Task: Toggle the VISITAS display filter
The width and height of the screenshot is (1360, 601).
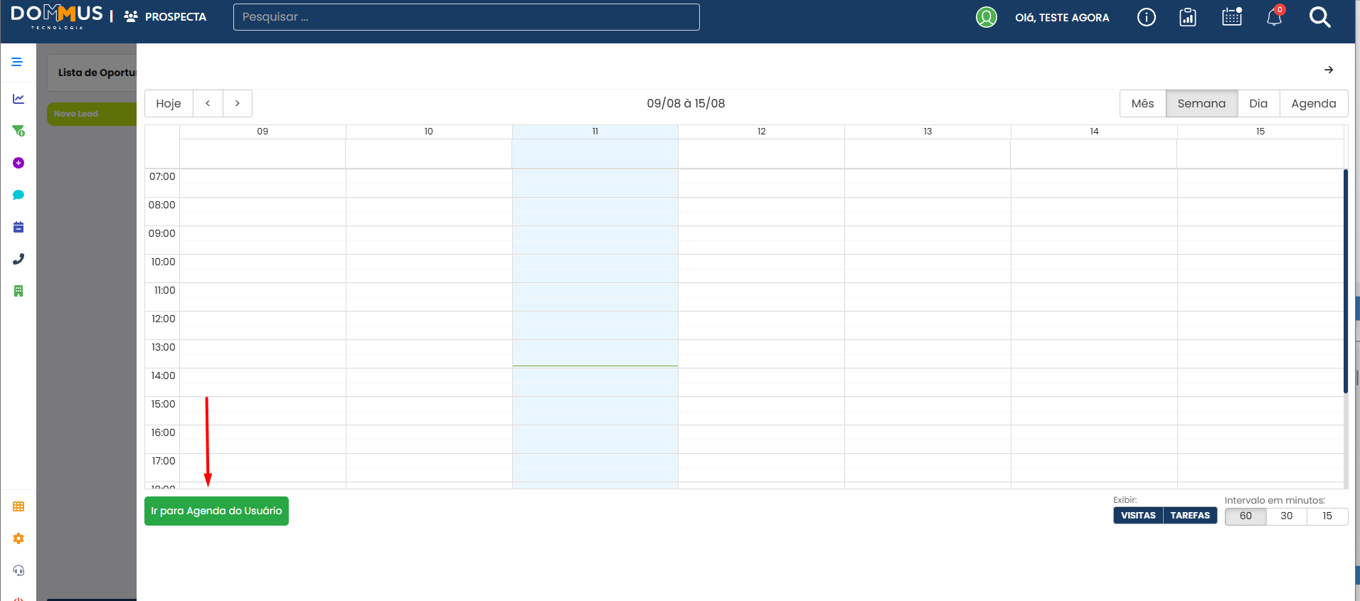Action: pos(1138,516)
